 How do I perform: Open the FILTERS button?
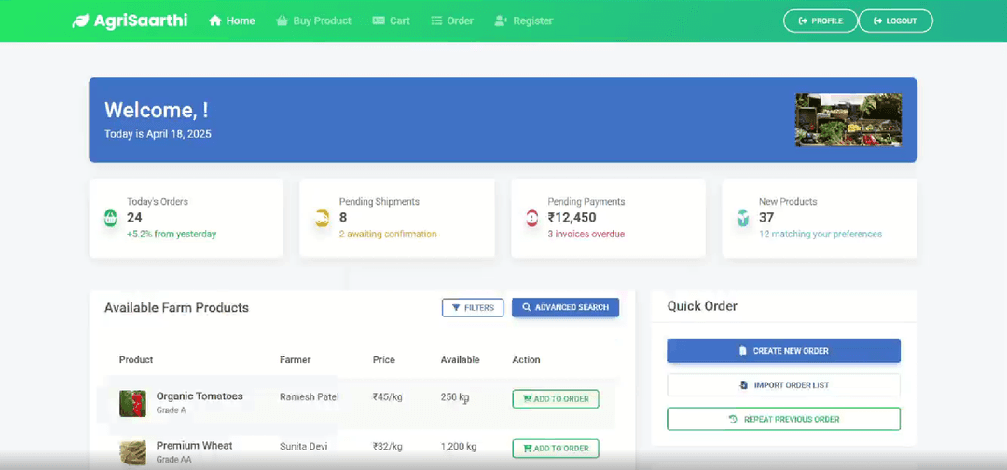473,308
